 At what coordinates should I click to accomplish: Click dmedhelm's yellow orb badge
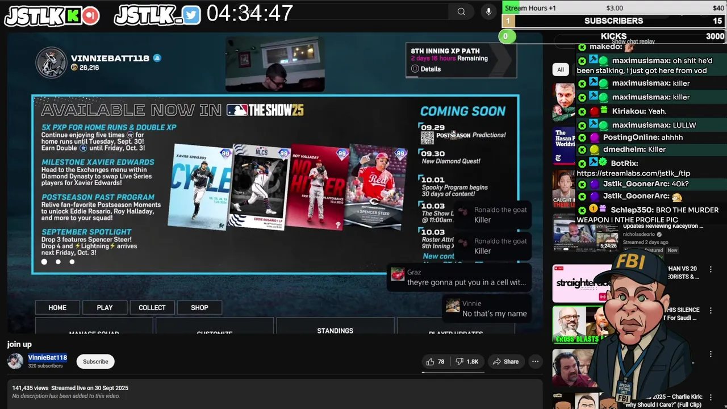[594, 149]
